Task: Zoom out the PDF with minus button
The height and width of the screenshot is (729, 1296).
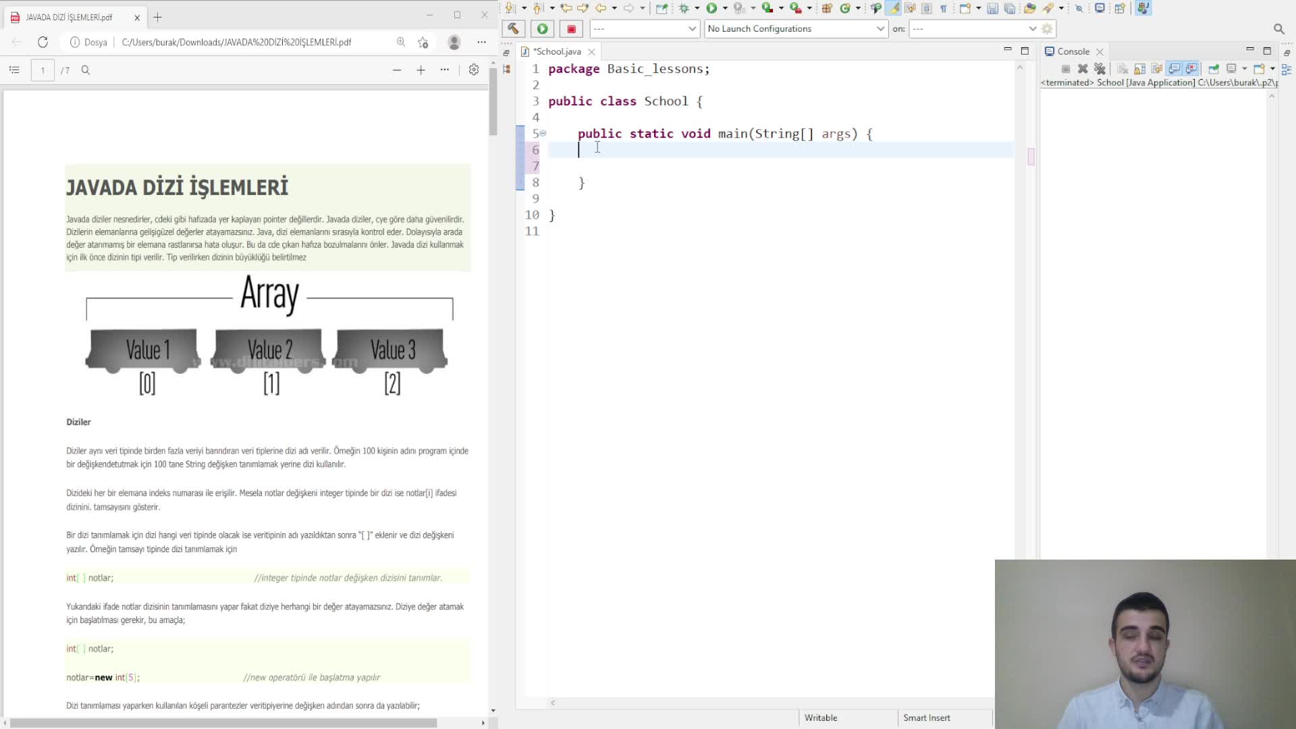Action: click(x=397, y=70)
